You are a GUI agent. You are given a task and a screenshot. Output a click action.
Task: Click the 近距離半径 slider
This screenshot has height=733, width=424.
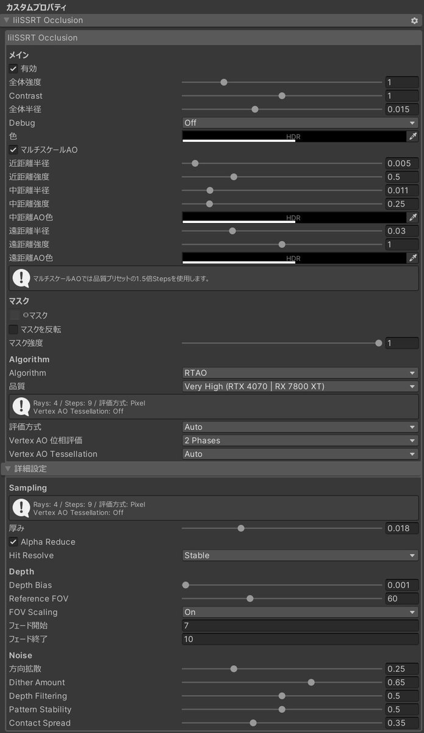pyautogui.click(x=282, y=163)
